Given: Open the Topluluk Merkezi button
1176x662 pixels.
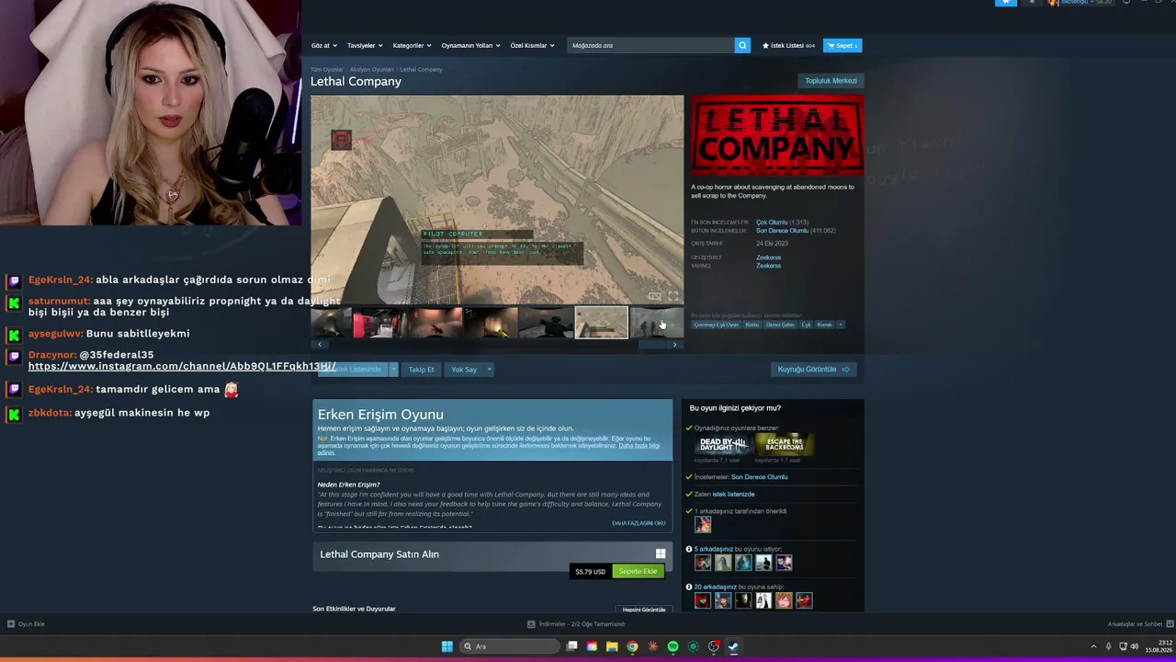Looking at the screenshot, I should click(x=831, y=81).
